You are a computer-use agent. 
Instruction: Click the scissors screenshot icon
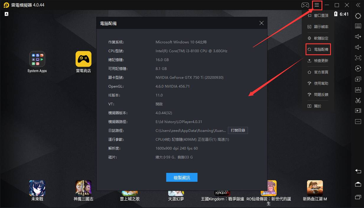[358, 100]
